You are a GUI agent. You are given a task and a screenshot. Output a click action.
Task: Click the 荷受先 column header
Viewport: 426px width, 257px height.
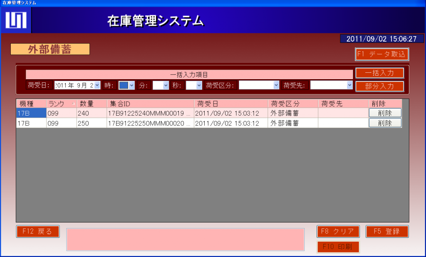[343, 104]
